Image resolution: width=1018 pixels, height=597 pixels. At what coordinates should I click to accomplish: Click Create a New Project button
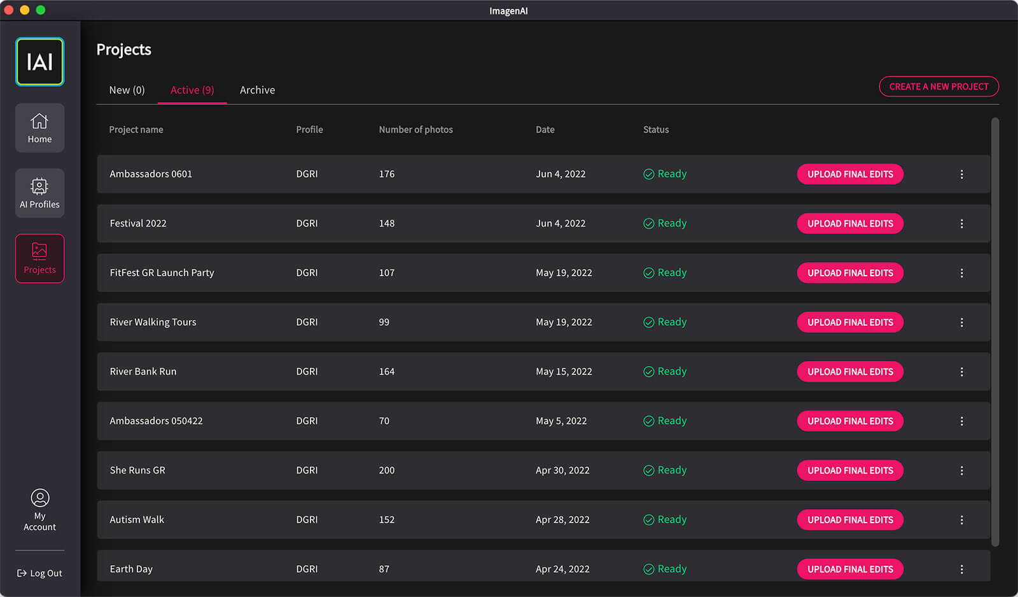pyautogui.click(x=938, y=87)
